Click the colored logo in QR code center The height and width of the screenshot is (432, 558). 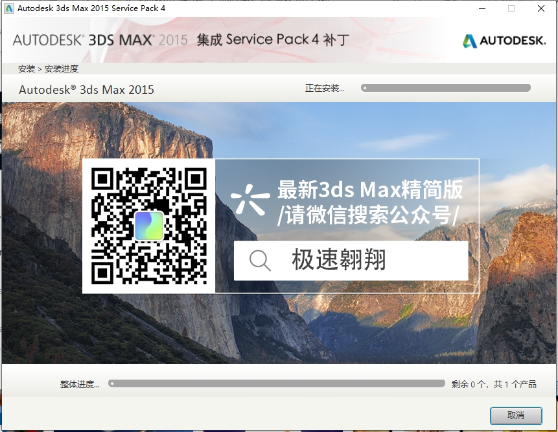click(x=149, y=226)
